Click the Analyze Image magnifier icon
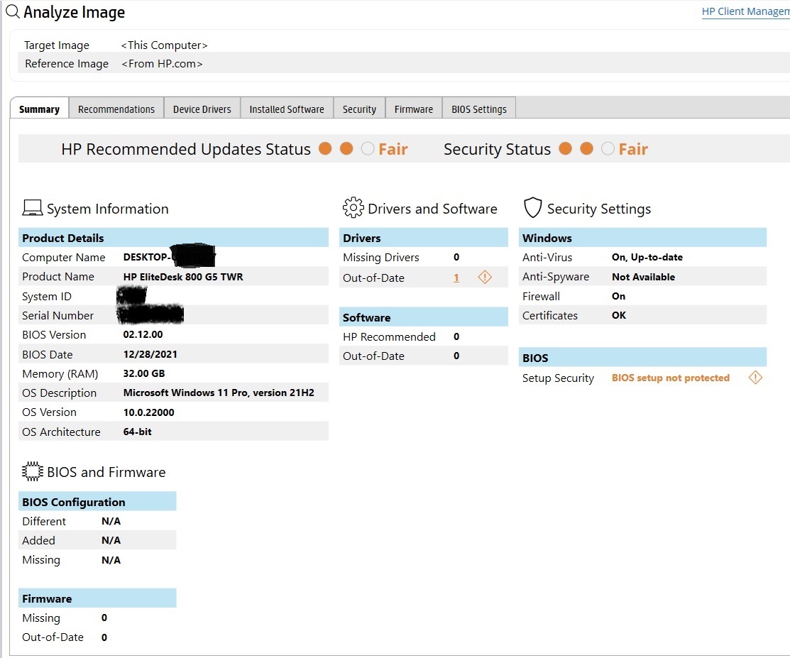Viewport: 790px width, 658px height. 11,12
